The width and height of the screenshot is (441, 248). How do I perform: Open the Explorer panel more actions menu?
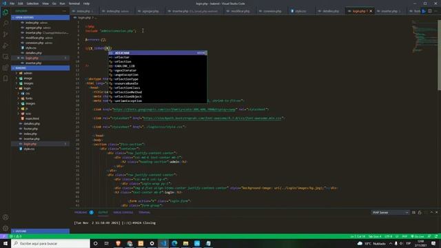[x=64, y=11]
